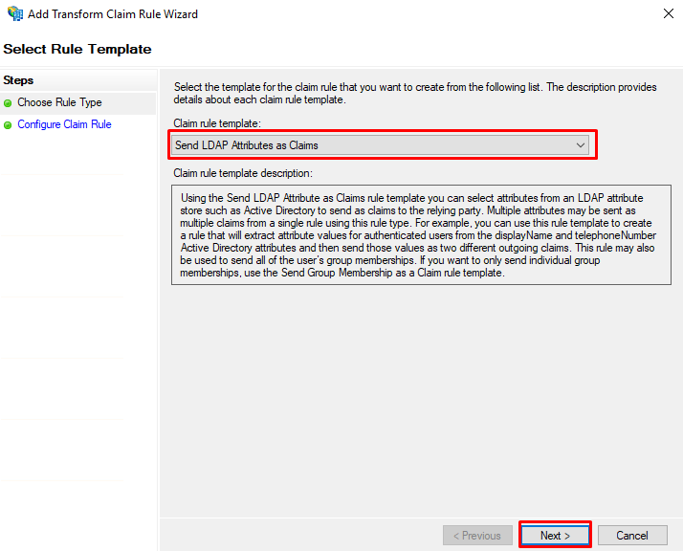Click the green bullet beside Choose Rule Type
The height and width of the screenshot is (551, 683).
coord(8,103)
